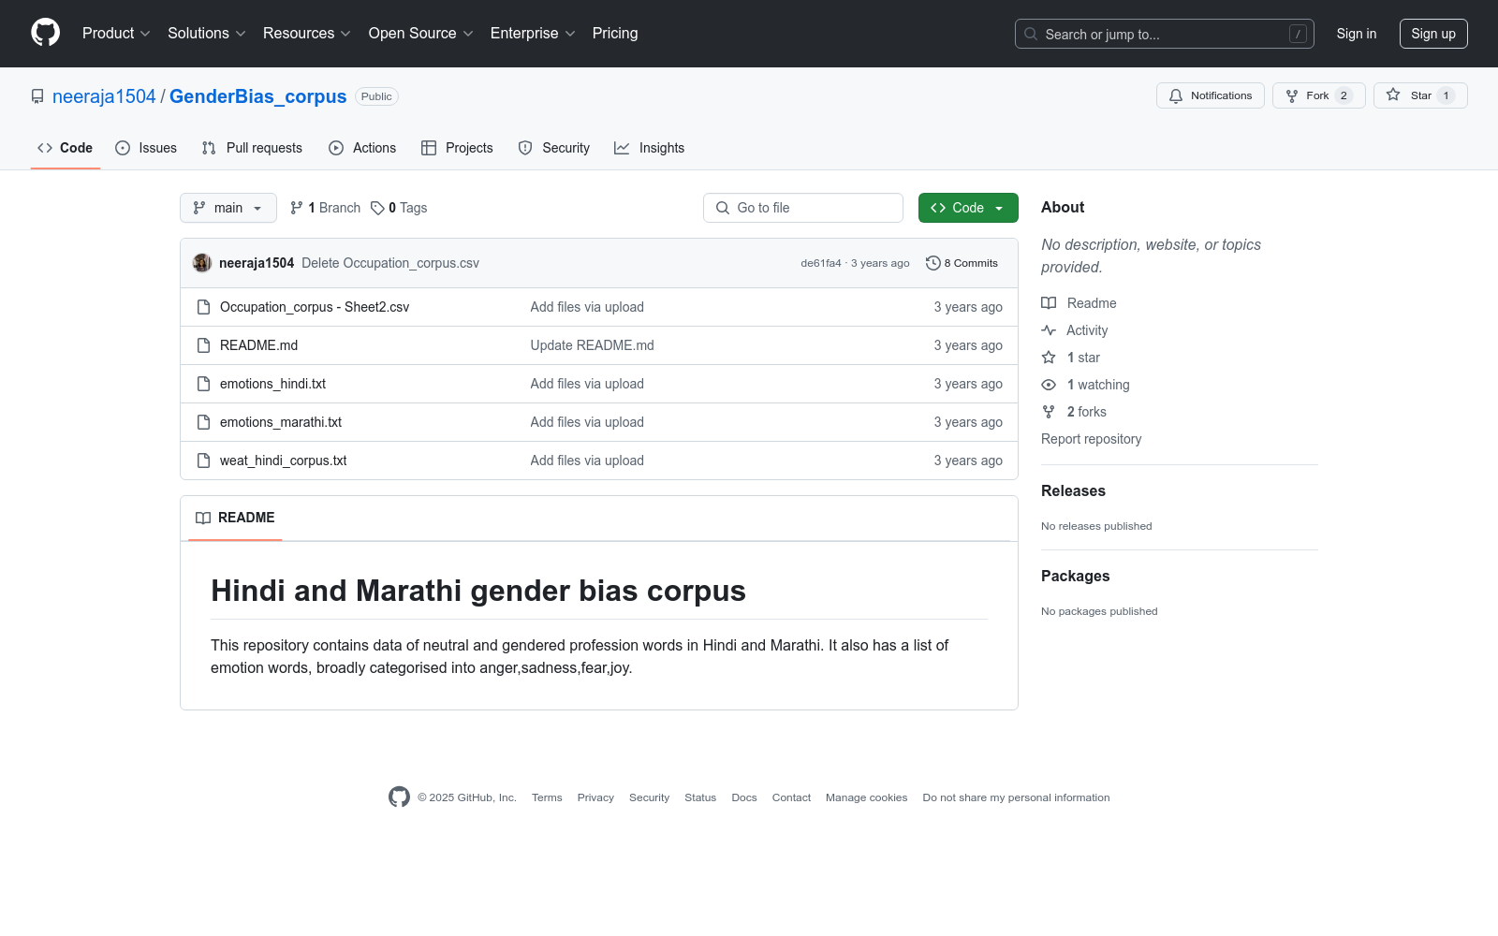Open the Pull requests tab

[252, 148]
